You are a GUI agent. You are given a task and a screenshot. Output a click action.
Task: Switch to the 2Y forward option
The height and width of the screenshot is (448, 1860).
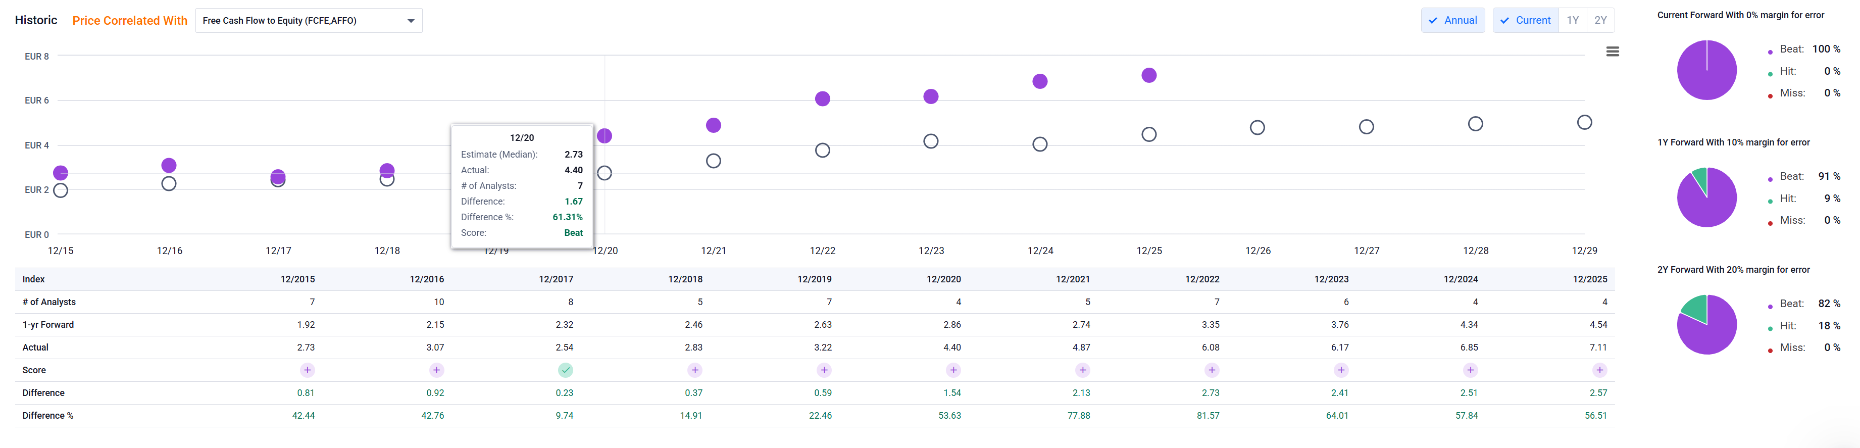click(x=1601, y=20)
